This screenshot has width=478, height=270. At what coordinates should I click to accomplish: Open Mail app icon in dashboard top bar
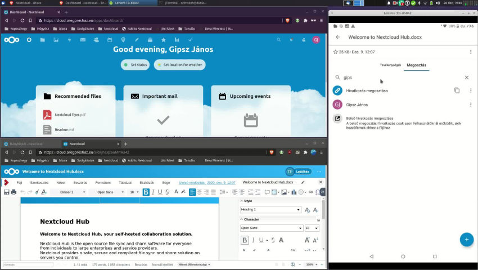coord(83,40)
